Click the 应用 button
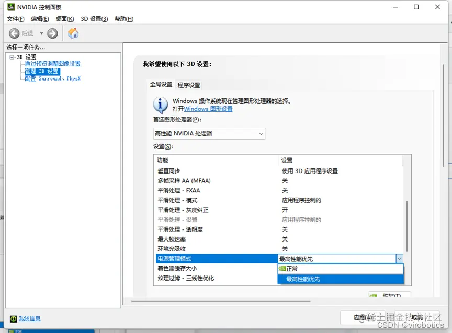Viewport: 452px width, 333px height. click(364, 318)
